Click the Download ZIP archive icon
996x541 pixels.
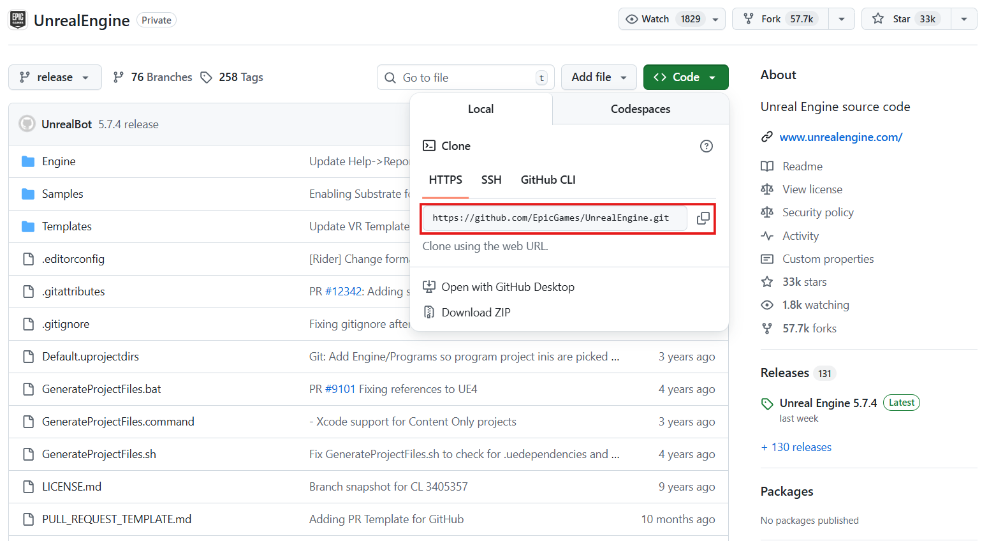pyautogui.click(x=429, y=312)
